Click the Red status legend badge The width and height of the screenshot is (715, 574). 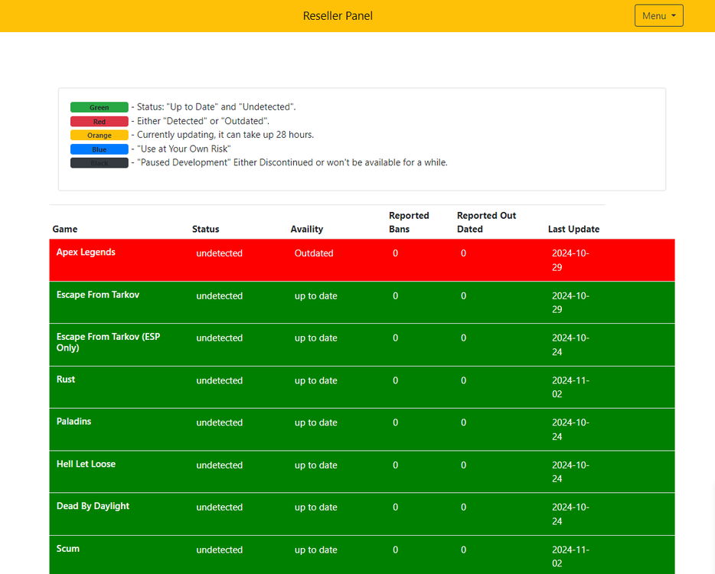100,122
